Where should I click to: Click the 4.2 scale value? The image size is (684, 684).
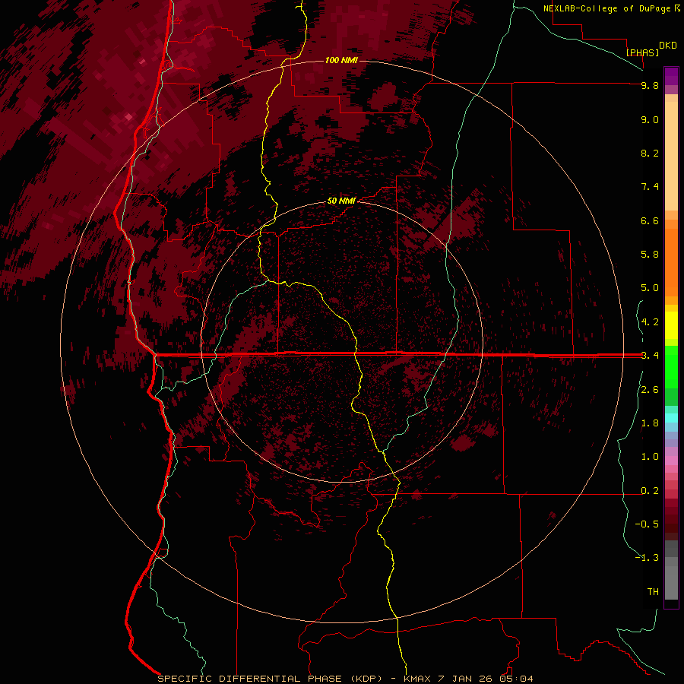[650, 322]
